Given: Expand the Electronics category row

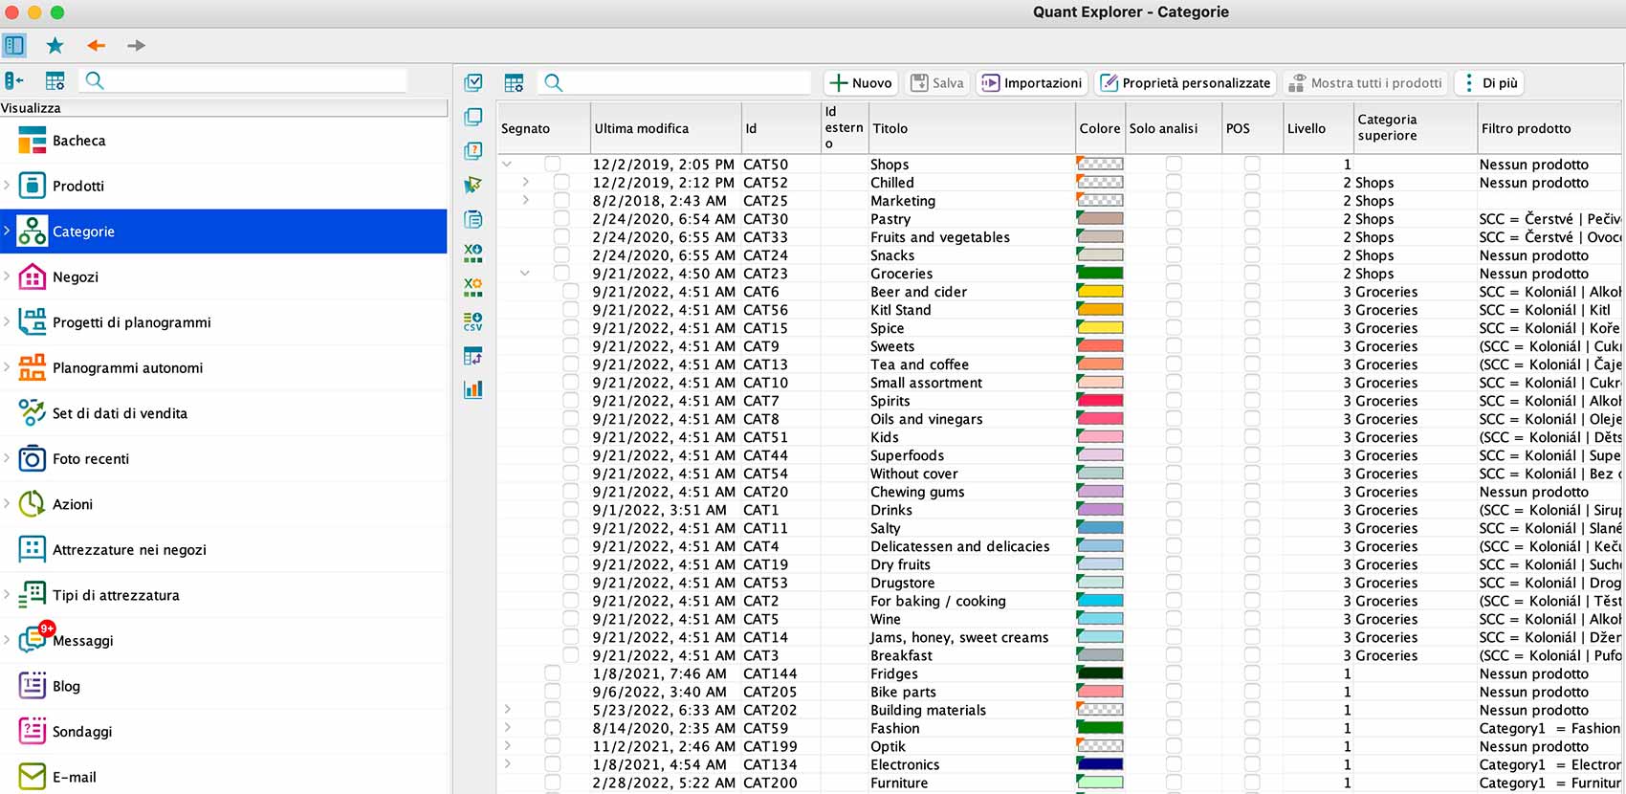Looking at the screenshot, I should pyautogui.click(x=507, y=764).
